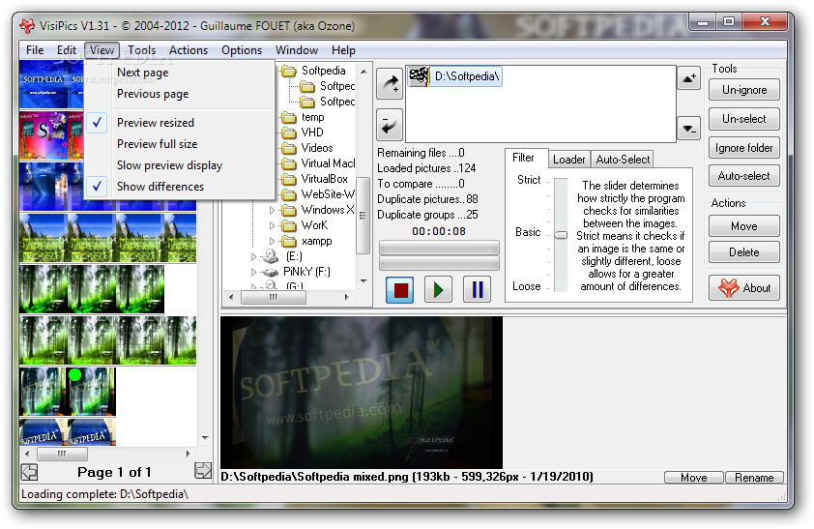Click the Move button under Actions
814x529 pixels.
pyautogui.click(x=744, y=226)
